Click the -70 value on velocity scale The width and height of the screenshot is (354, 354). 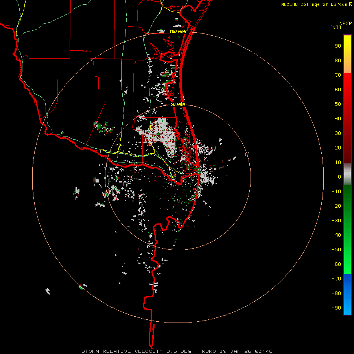coord(336,279)
